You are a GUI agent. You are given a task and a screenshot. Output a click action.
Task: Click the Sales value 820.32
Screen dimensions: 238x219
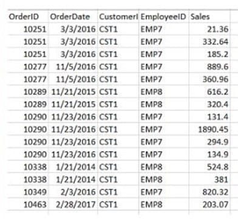209,192
